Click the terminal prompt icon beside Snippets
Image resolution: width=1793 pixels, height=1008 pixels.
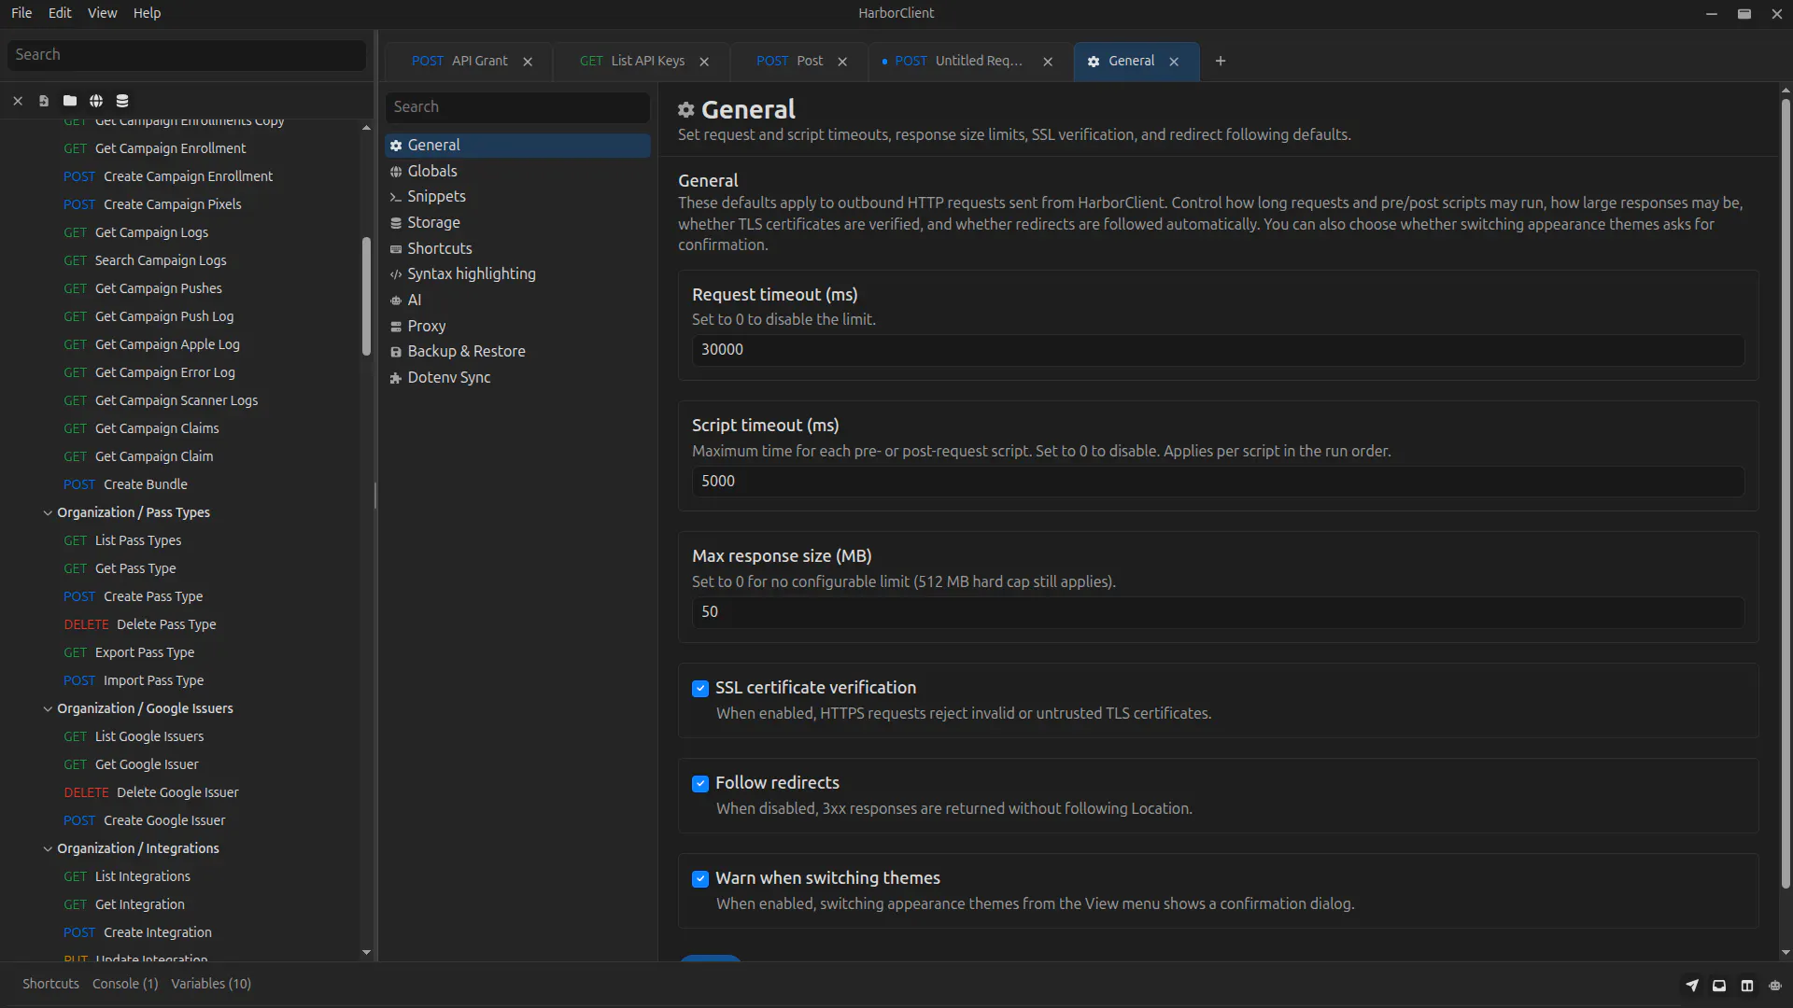pyautogui.click(x=396, y=197)
